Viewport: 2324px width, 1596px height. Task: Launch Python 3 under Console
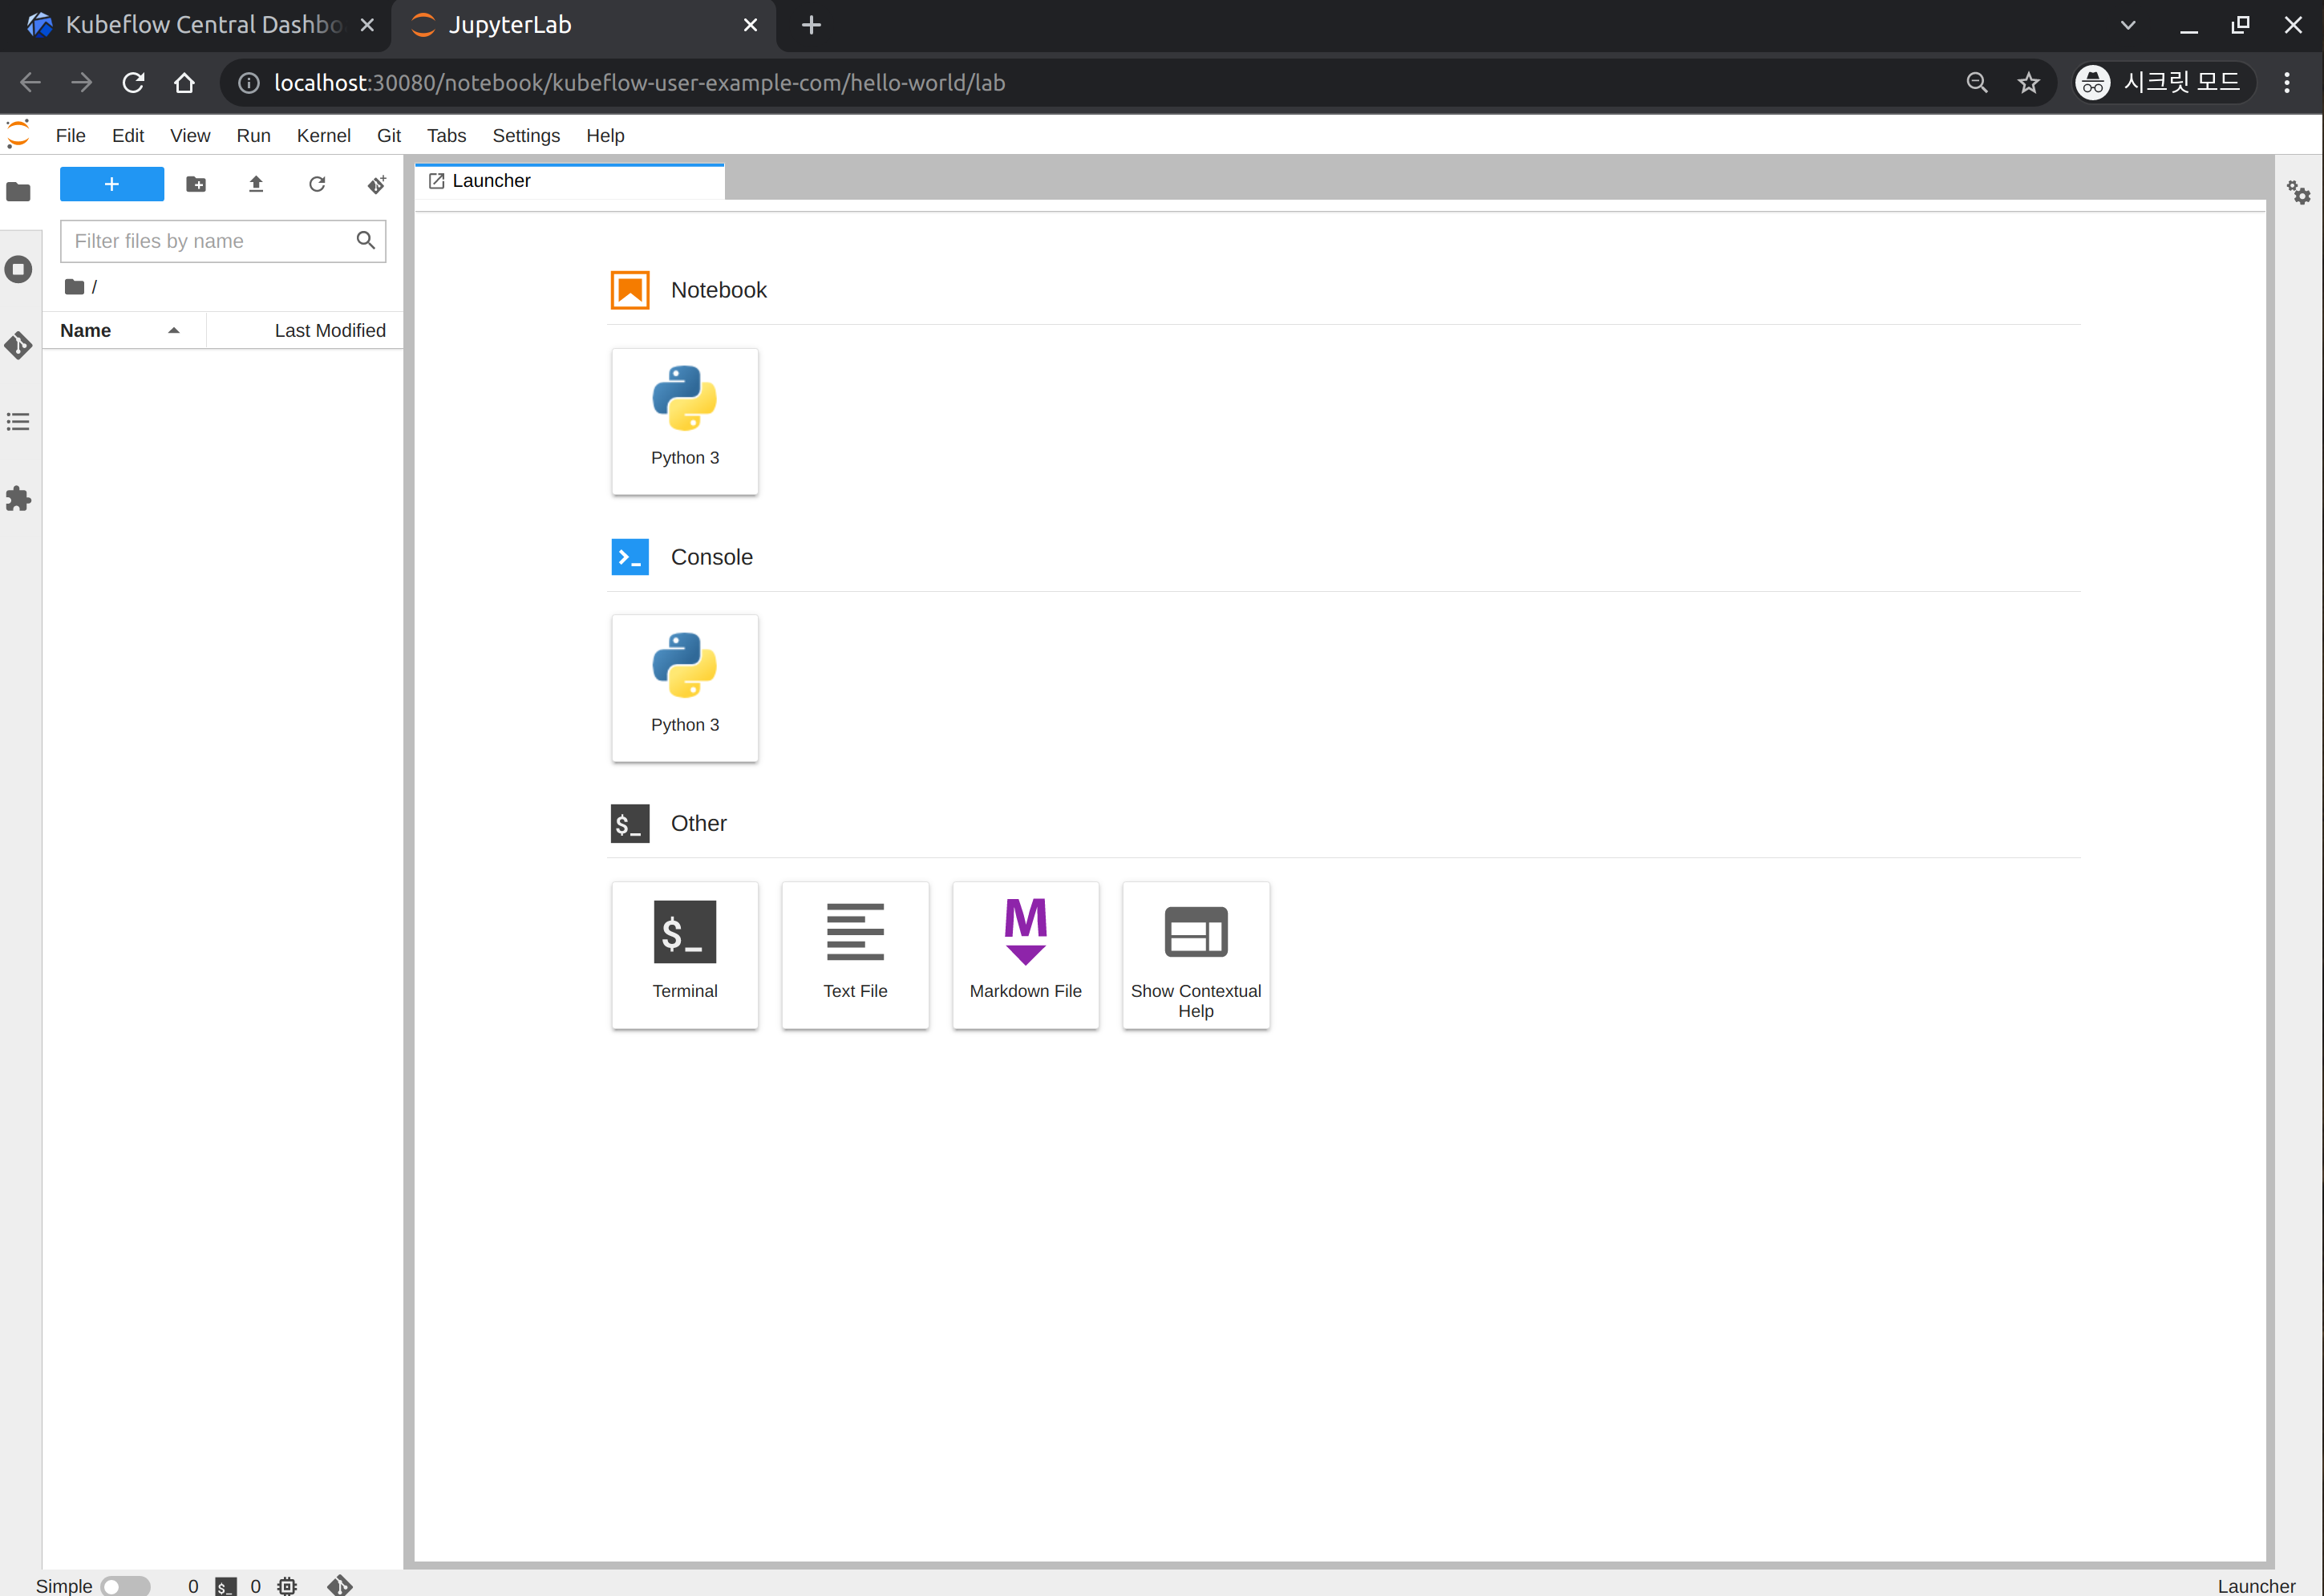click(685, 688)
